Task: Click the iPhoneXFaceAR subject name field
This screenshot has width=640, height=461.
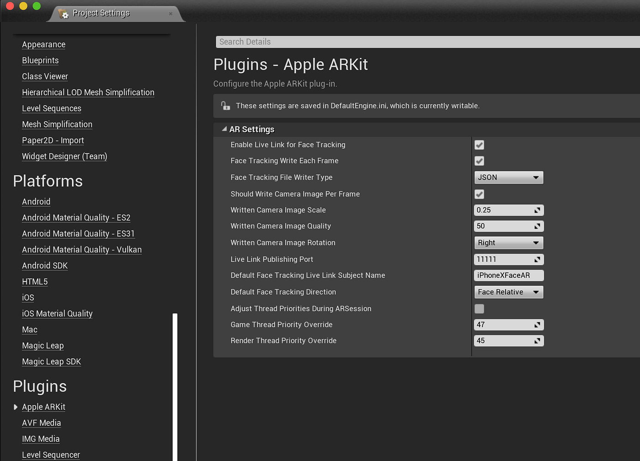Action: pos(509,276)
